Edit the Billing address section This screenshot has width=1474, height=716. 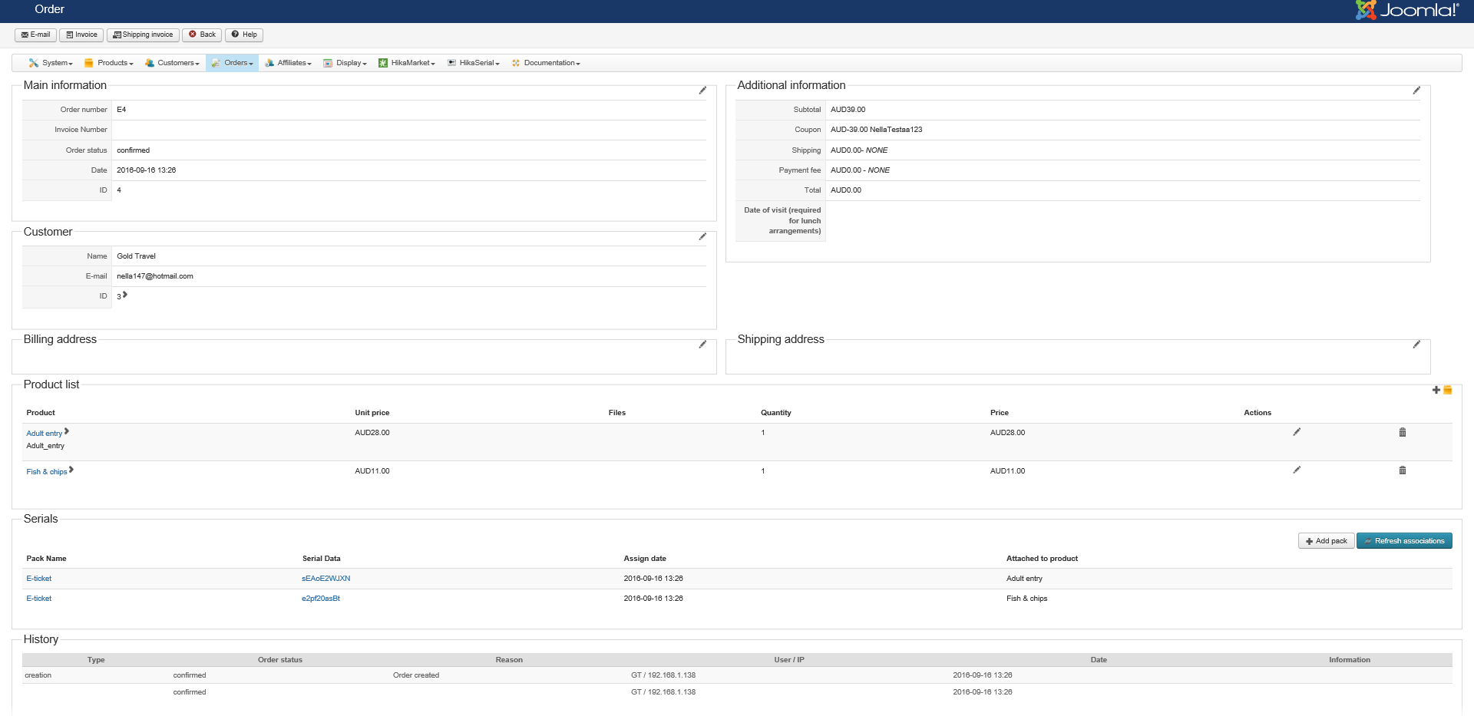pos(702,345)
